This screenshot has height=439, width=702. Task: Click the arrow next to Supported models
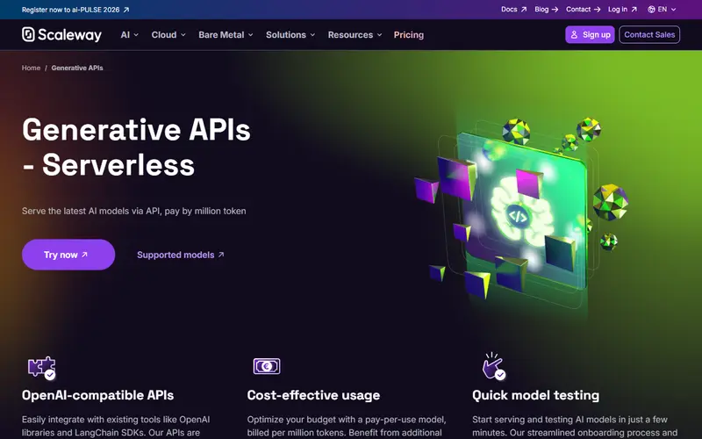pos(221,255)
